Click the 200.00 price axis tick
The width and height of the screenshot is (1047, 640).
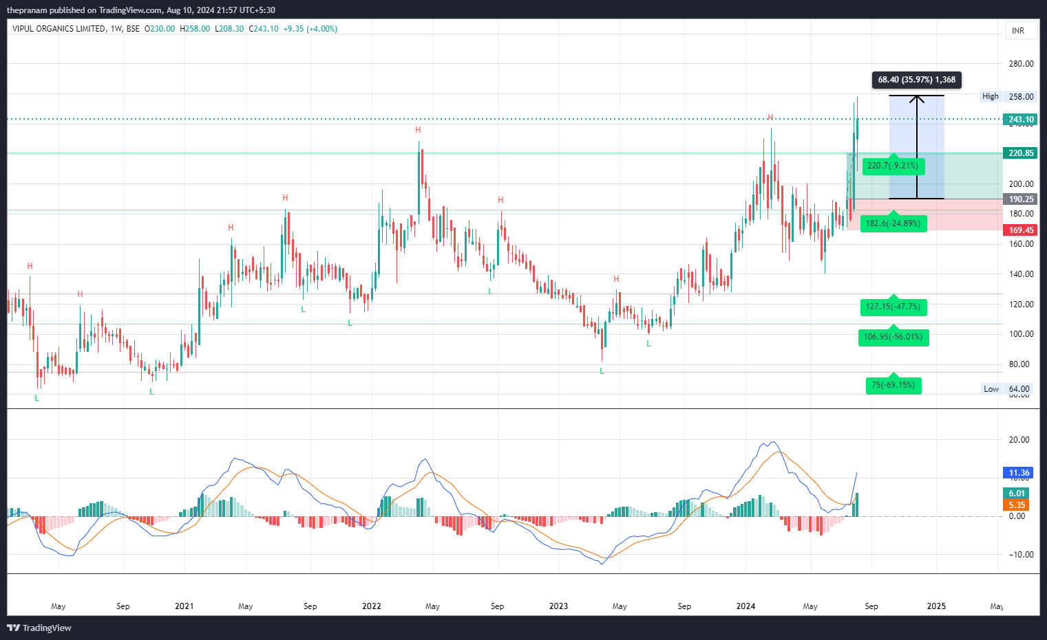(x=1021, y=184)
